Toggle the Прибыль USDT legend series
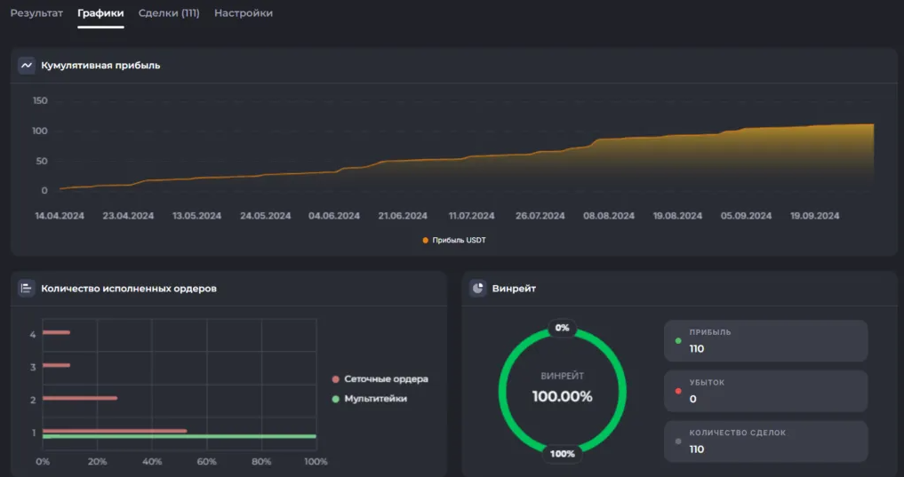The height and width of the screenshot is (477, 904). pos(454,240)
